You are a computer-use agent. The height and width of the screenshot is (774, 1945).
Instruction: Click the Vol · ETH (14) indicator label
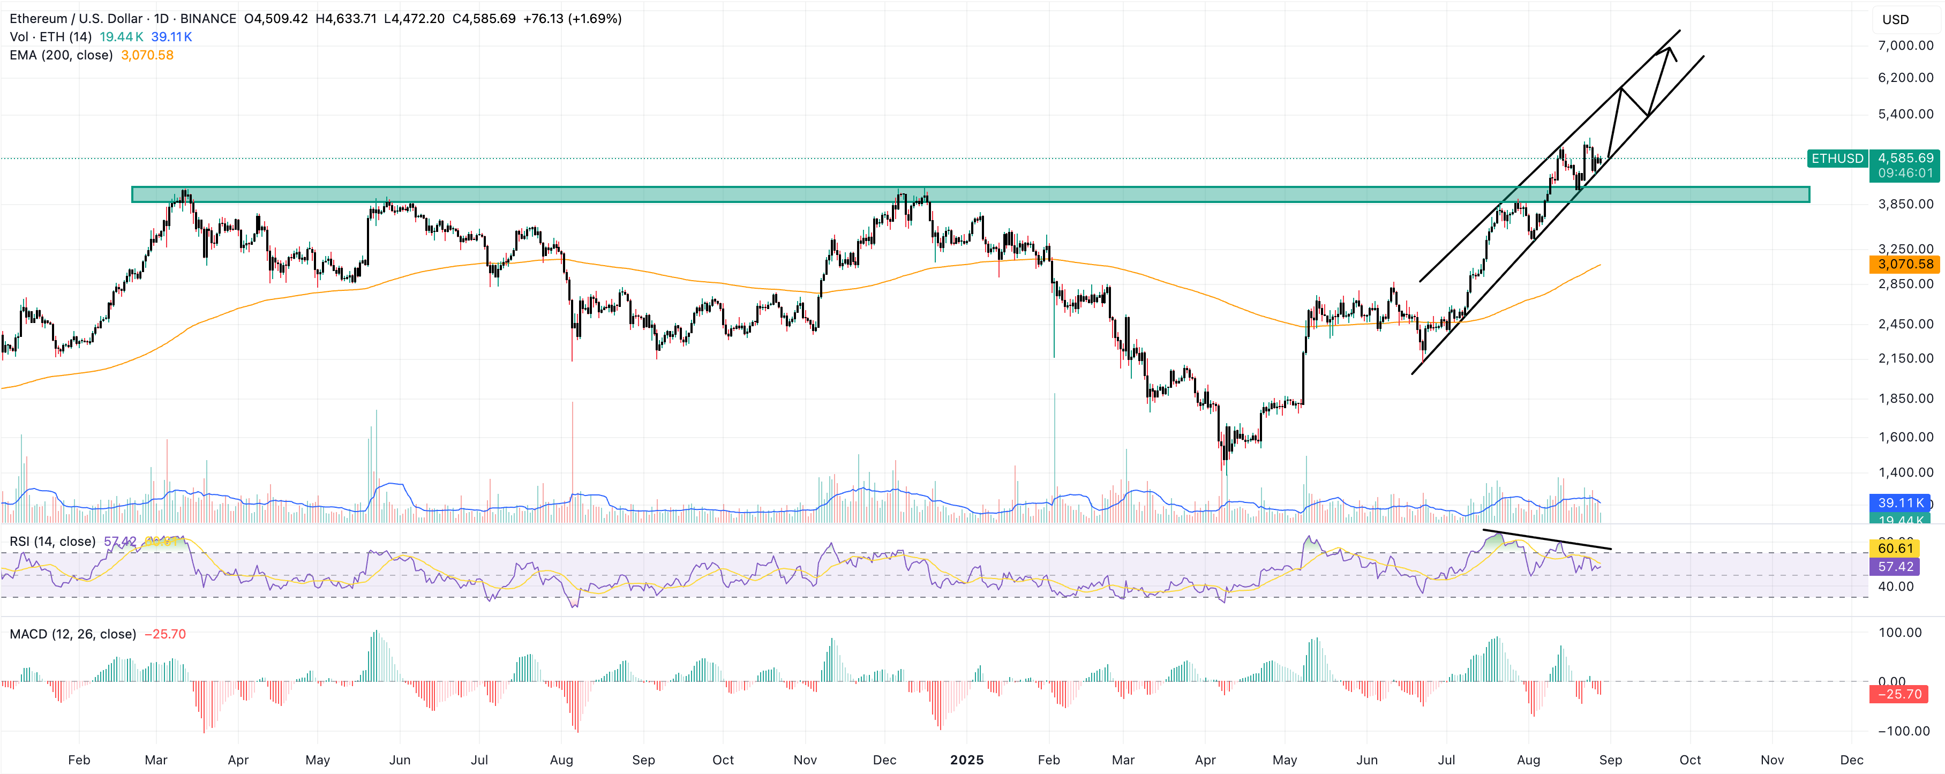(x=50, y=36)
